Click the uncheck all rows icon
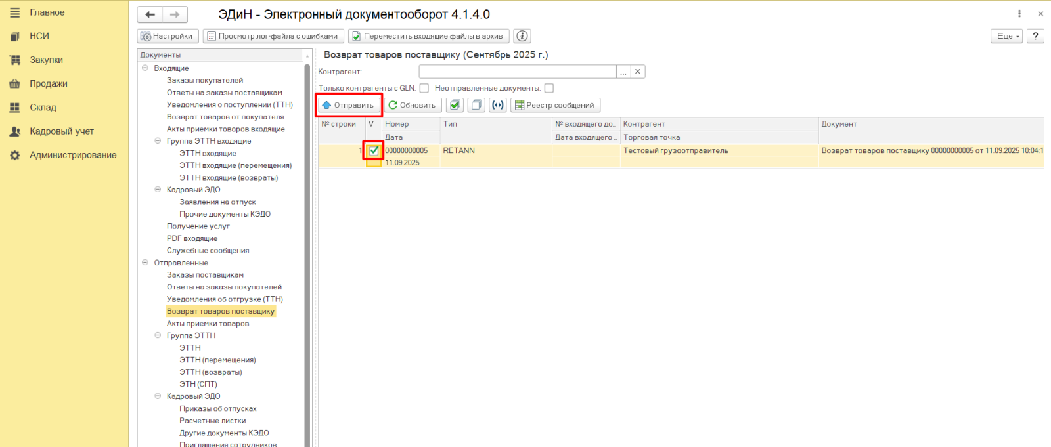 click(476, 105)
